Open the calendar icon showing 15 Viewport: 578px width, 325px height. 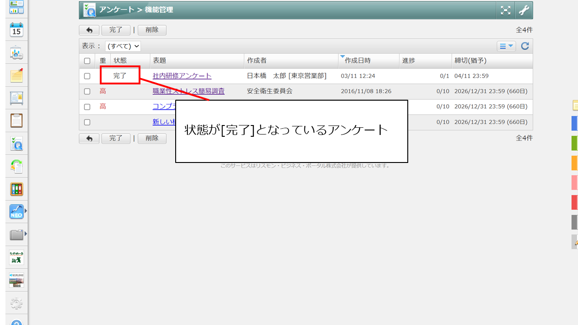(17, 30)
